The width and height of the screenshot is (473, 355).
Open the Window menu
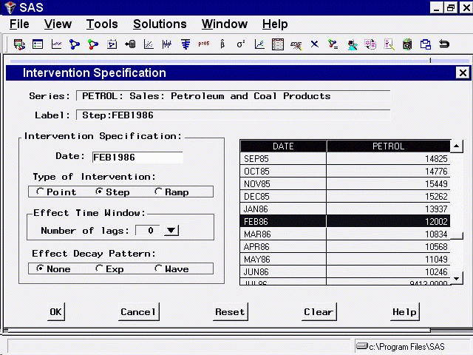click(225, 24)
